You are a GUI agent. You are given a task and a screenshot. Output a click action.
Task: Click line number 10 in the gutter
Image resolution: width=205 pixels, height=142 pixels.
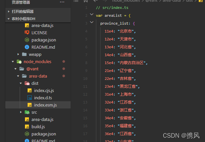click(85, 79)
